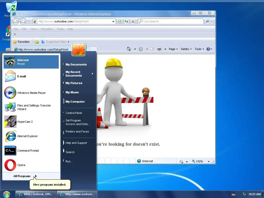
Task: Stop loading the page
Action: [133, 21]
